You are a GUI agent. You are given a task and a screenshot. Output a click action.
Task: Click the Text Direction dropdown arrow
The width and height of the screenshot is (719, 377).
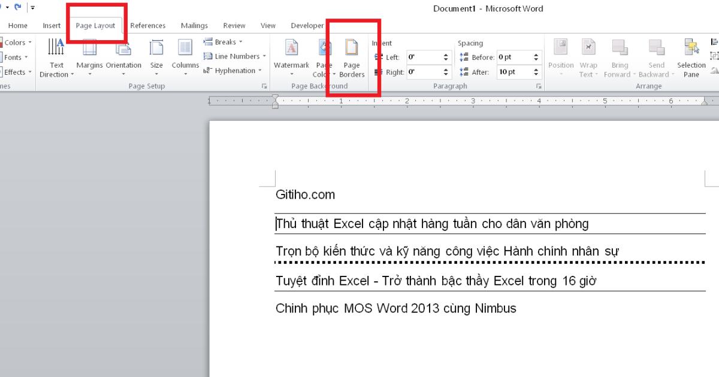pyautogui.click(x=72, y=75)
